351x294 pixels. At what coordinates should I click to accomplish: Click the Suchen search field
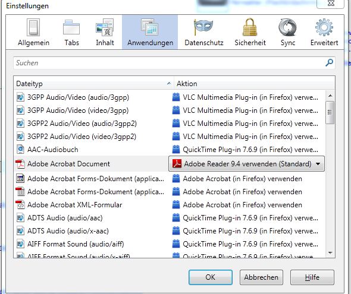174,63
